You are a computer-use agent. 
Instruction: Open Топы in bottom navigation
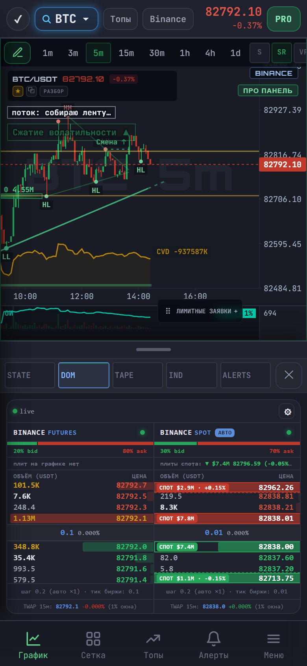pos(153,645)
